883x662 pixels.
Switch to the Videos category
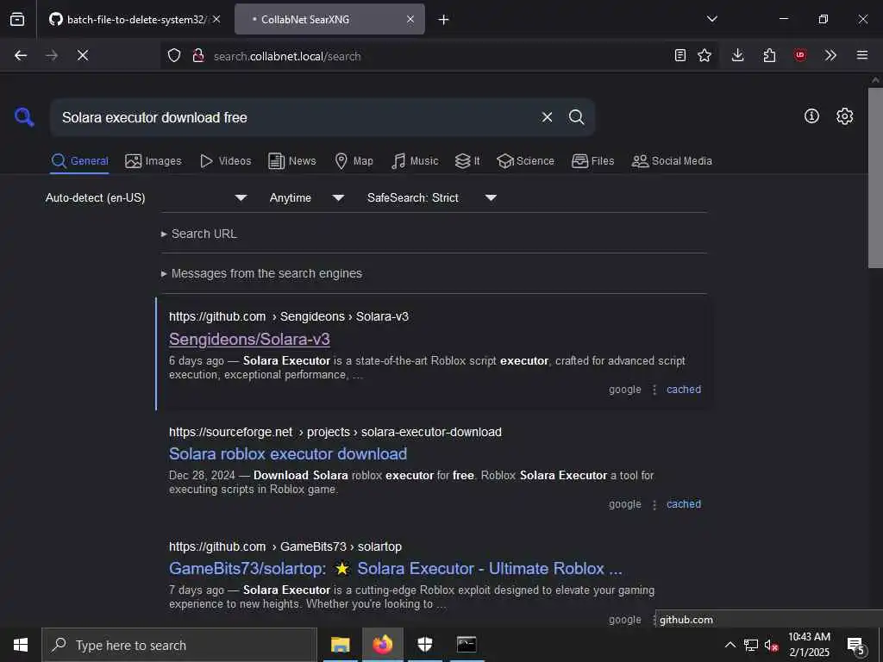coord(225,161)
